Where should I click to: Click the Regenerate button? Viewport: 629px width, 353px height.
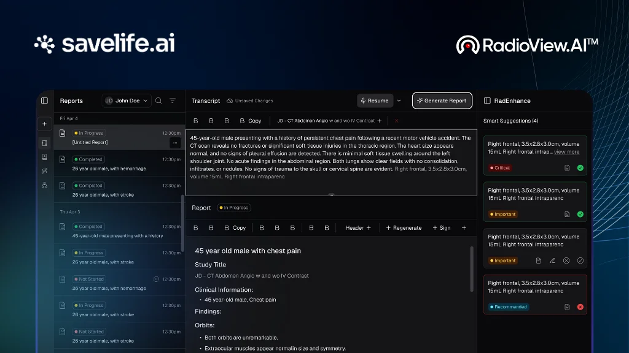(x=404, y=228)
